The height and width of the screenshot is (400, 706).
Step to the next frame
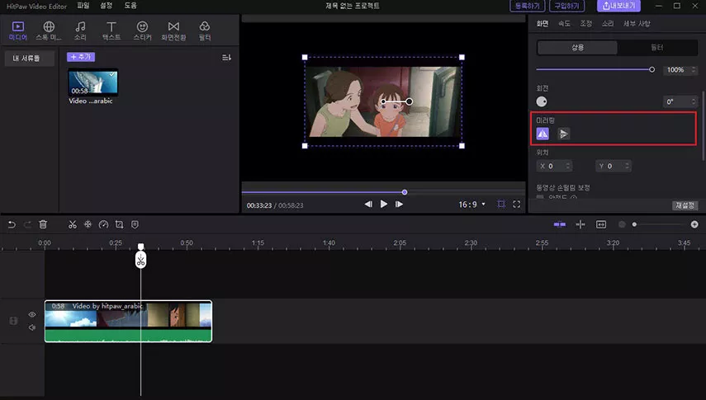coord(399,204)
